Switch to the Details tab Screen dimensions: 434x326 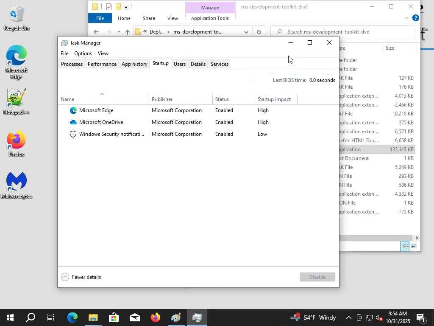tap(198, 64)
